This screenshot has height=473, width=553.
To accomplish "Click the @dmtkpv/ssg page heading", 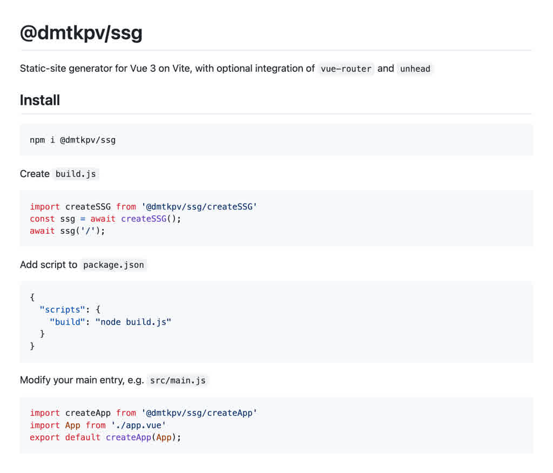I will (x=81, y=33).
